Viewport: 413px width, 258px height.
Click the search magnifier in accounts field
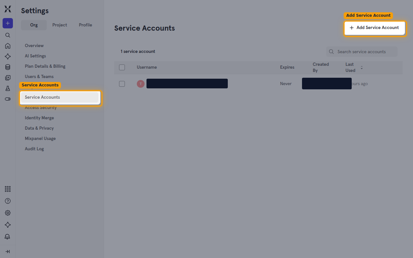point(331,52)
